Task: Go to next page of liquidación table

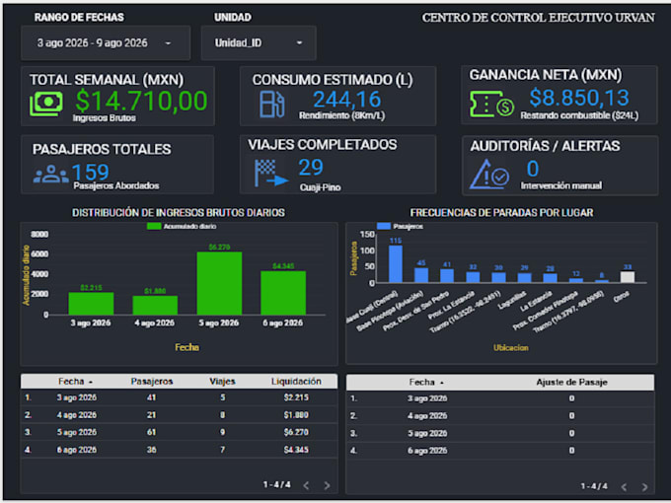Action: [327, 485]
